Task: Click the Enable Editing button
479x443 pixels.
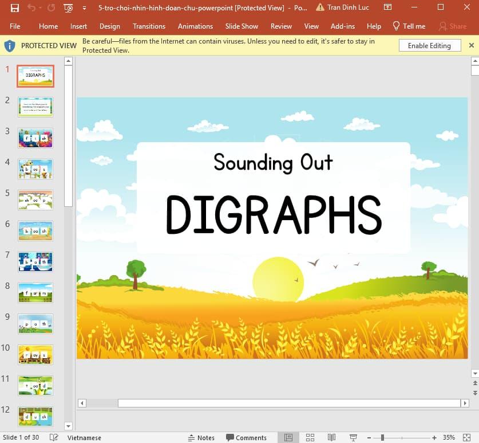Action: coord(430,45)
